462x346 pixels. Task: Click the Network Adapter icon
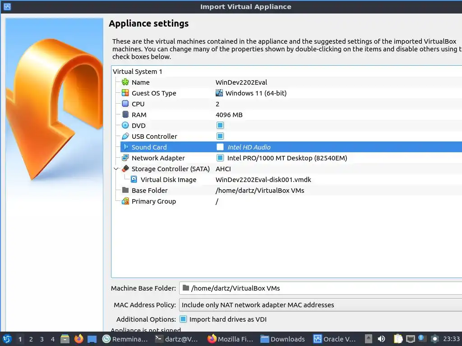tap(125, 158)
